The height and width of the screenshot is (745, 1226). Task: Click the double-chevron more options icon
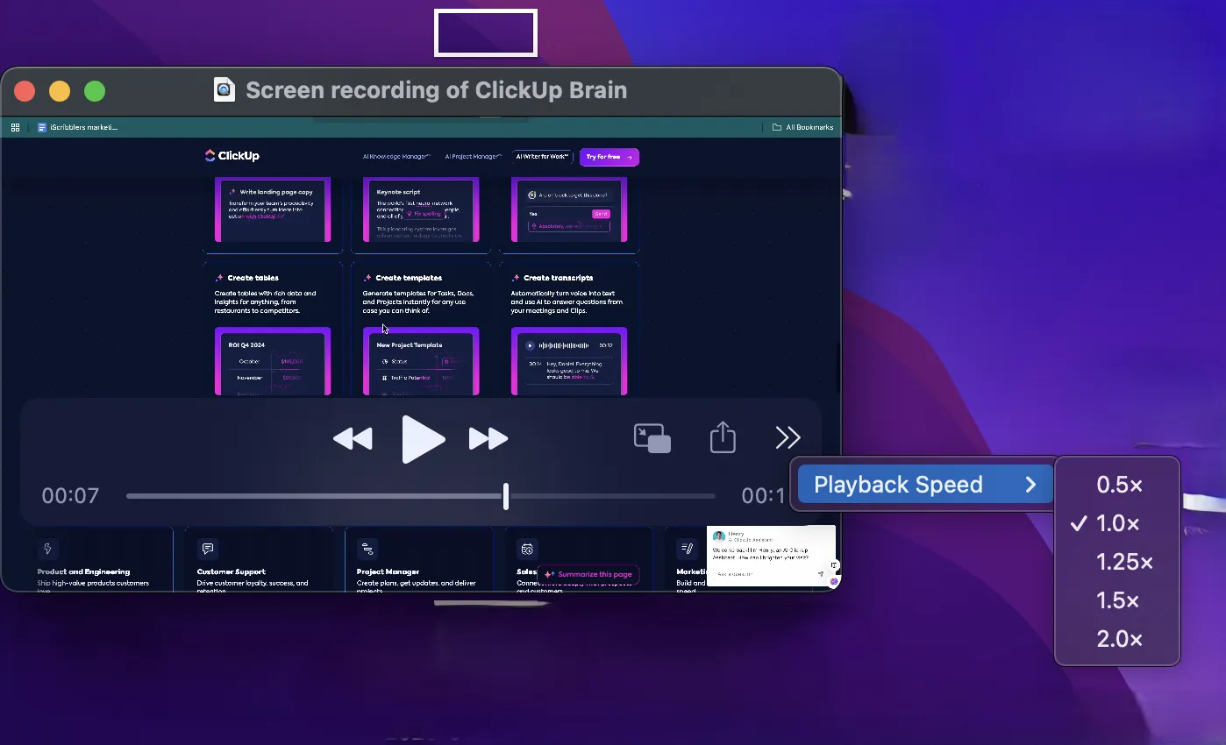788,437
